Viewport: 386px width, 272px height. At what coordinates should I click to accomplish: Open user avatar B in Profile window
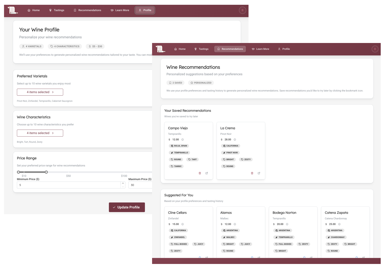tap(242, 10)
